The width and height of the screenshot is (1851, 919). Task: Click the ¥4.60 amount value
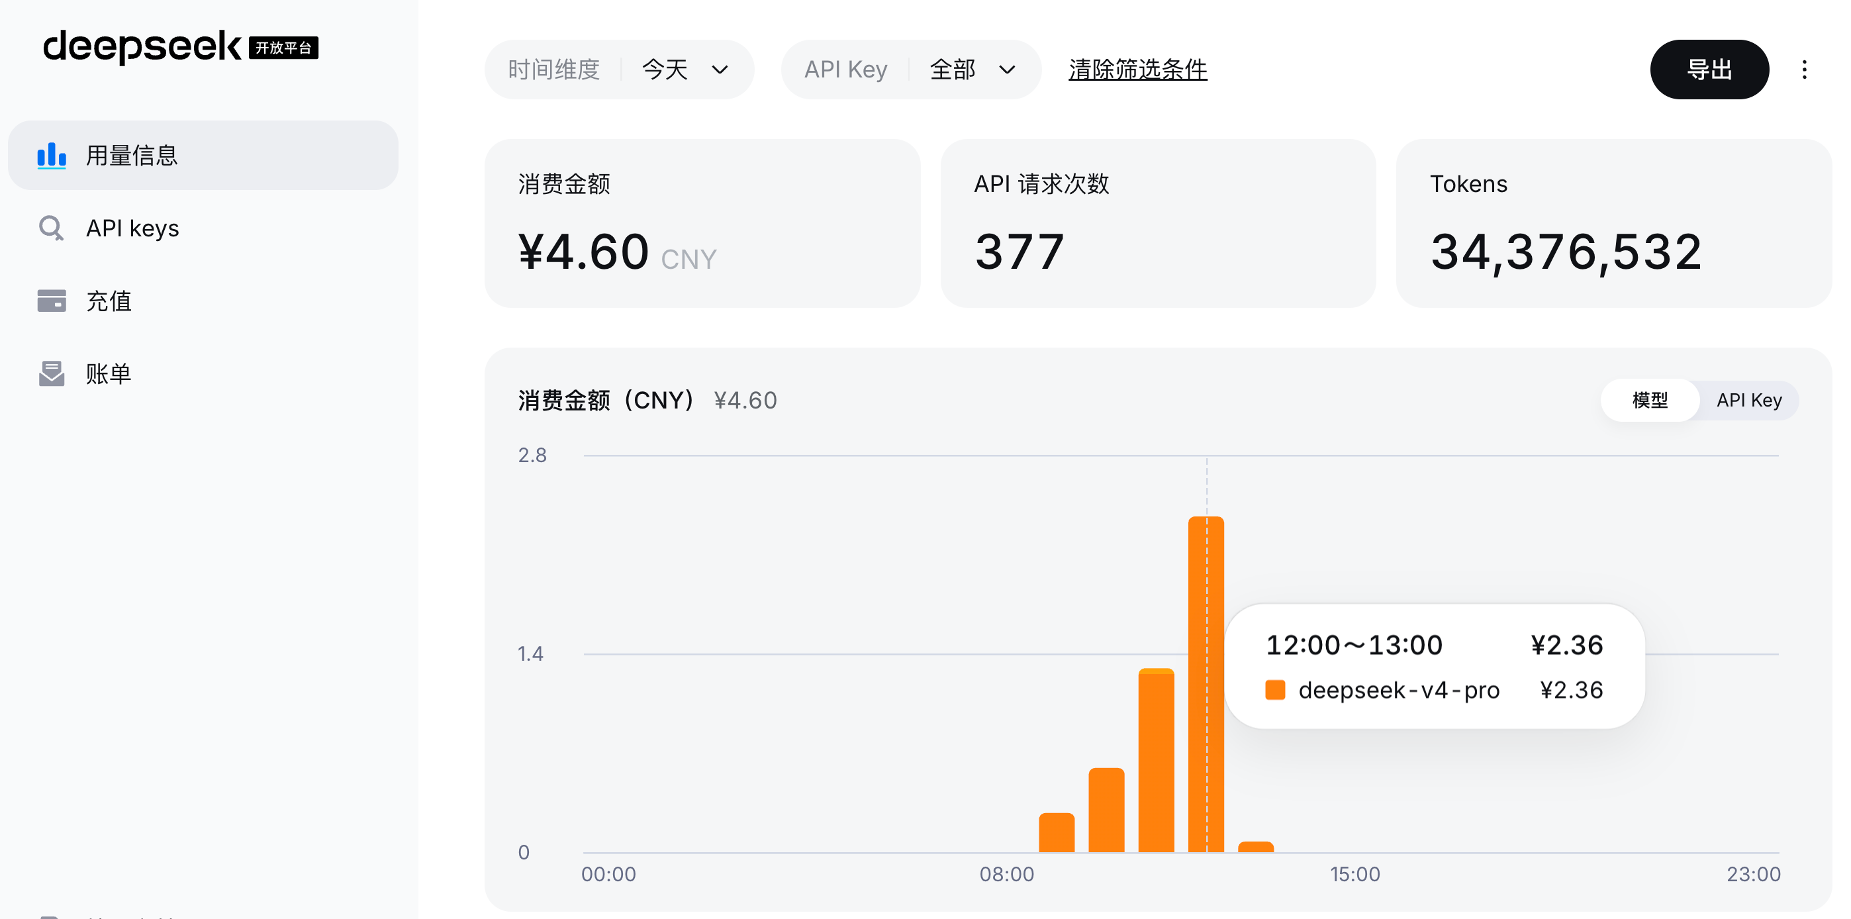(x=583, y=252)
